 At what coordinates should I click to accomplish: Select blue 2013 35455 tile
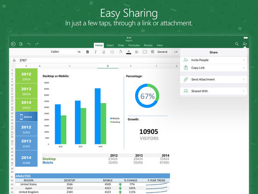coord(26,143)
